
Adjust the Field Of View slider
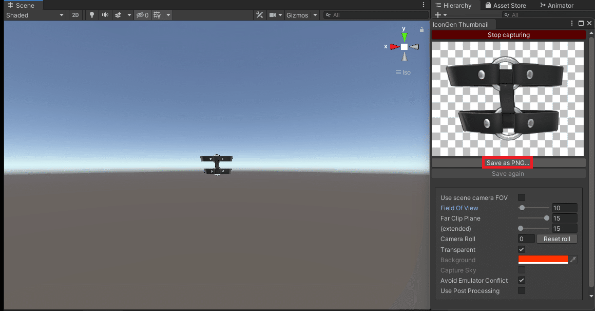click(533, 208)
